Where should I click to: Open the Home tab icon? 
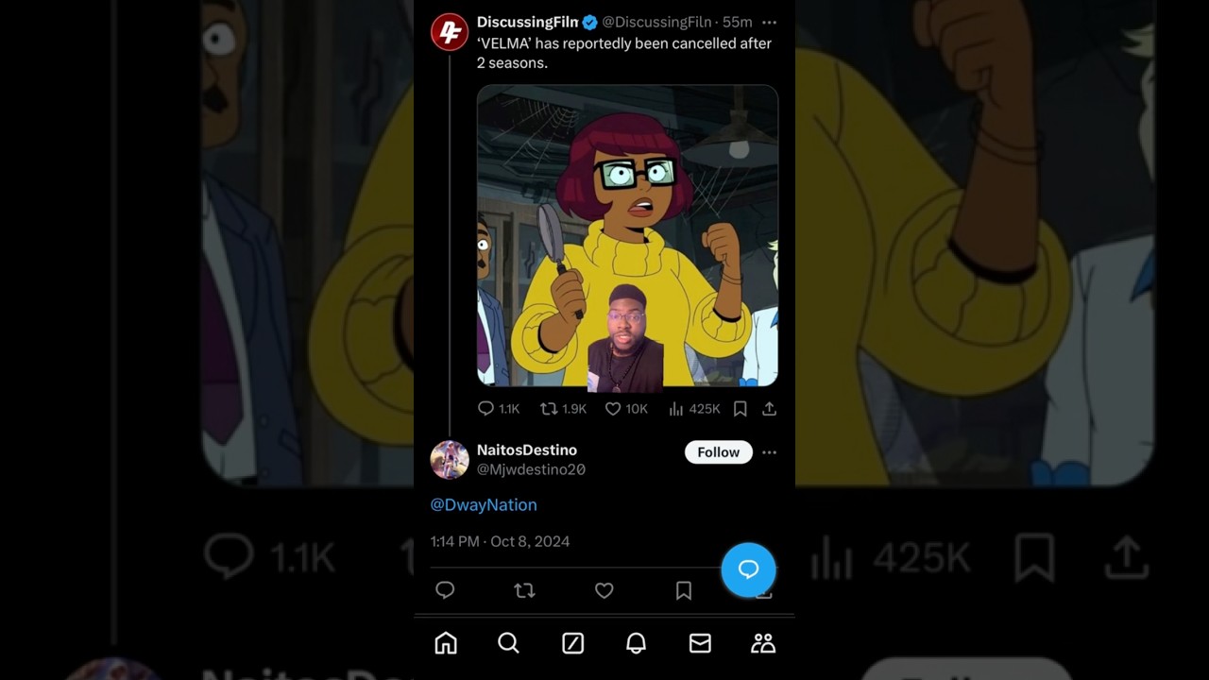[446, 643]
